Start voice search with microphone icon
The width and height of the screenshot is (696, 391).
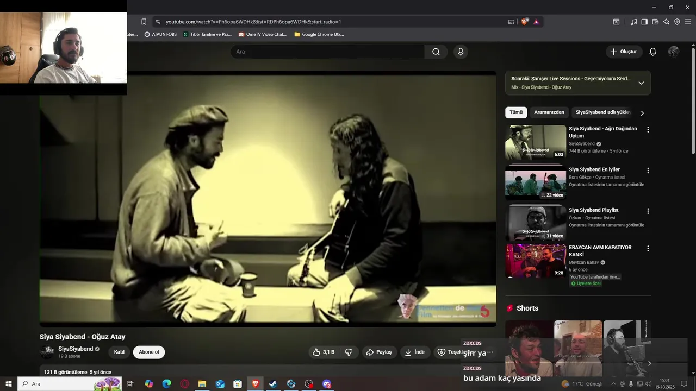pyautogui.click(x=461, y=52)
